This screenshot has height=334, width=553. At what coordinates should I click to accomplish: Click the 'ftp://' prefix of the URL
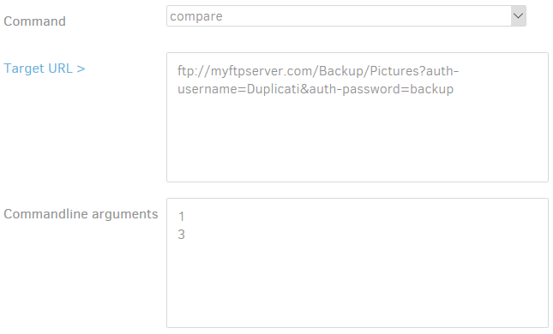pos(194,72)
